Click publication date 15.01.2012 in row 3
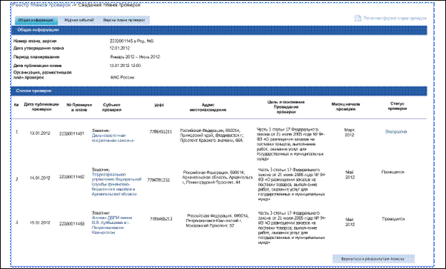Image resolution: width=446 pixels, height=269 pixels. tap(40, 223)
